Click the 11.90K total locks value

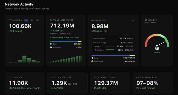pos(18,83)
